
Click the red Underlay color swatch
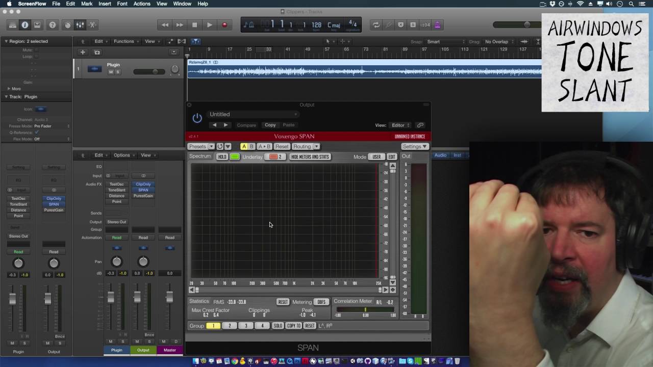click(276, 156)
